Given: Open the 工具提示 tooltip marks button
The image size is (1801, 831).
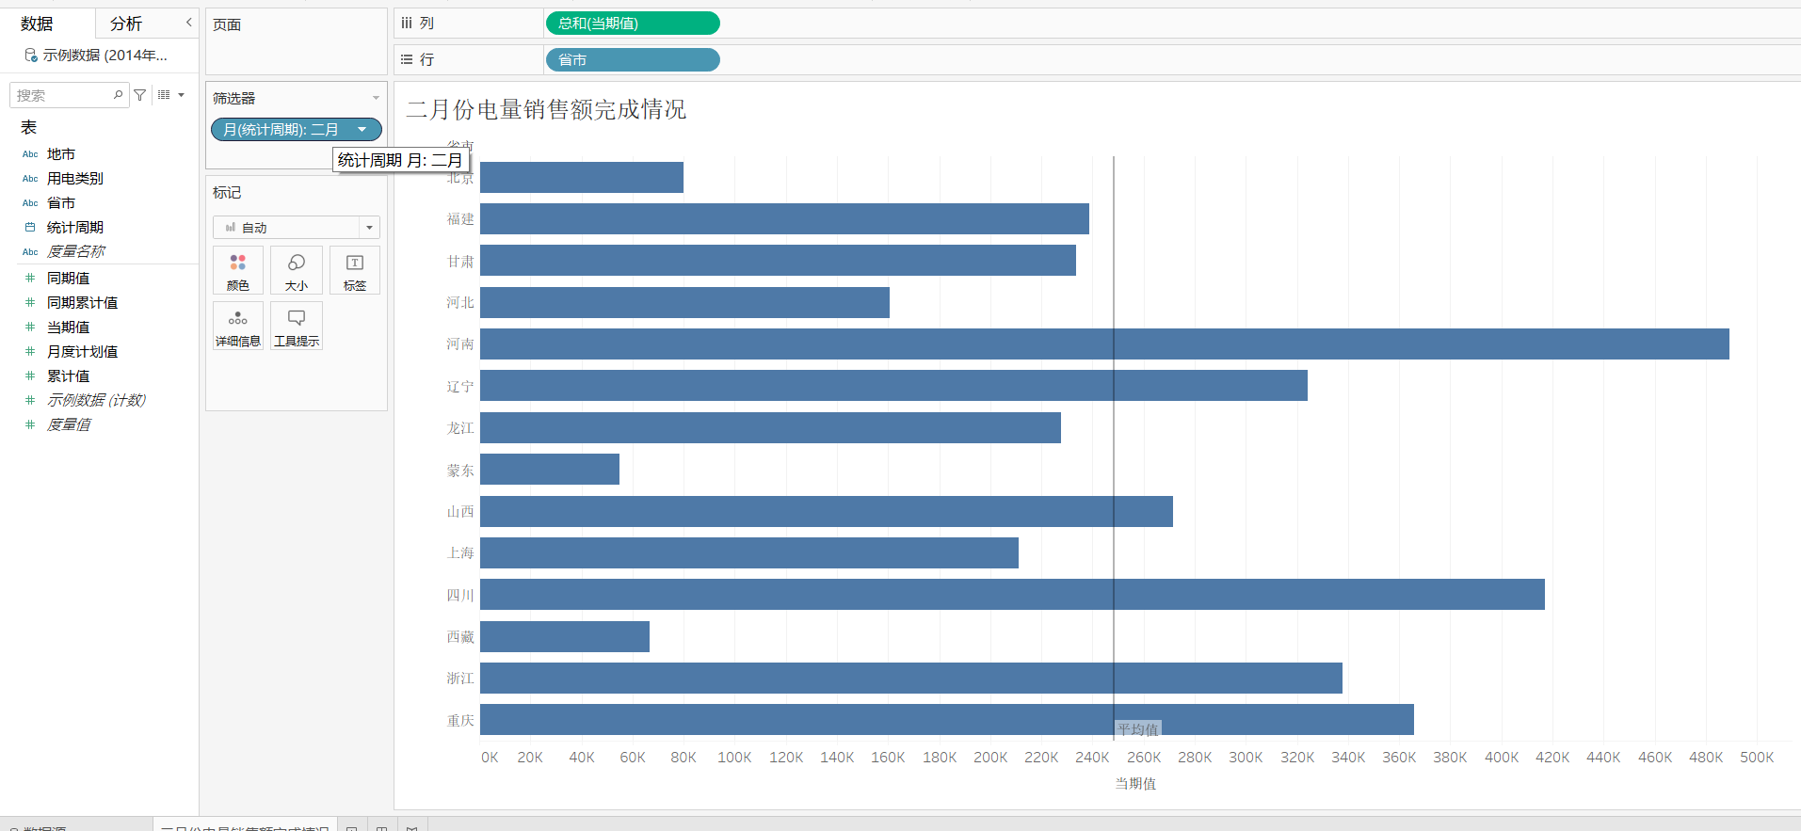Looking at the screenshot, I should [x=297, y=326].
